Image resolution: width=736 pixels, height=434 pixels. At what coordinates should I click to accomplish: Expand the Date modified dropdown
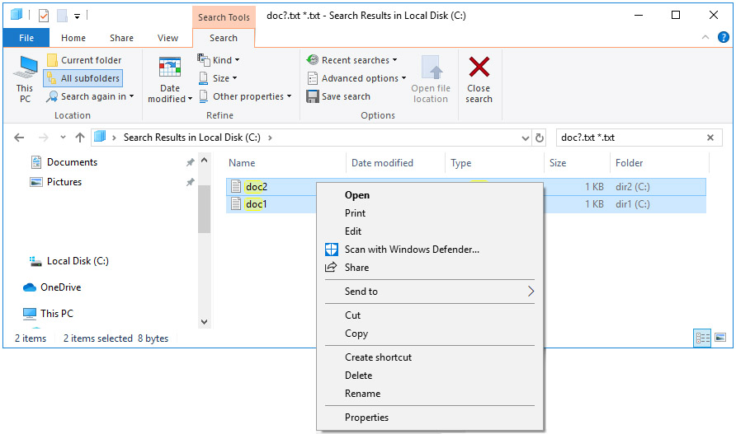coord(169,80)
